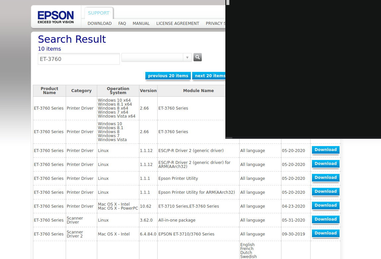This screenshot has height=259, width=381.
Task: Click EPSON ET-3710/3760 Series module name
Action: (x=187, y=234)
